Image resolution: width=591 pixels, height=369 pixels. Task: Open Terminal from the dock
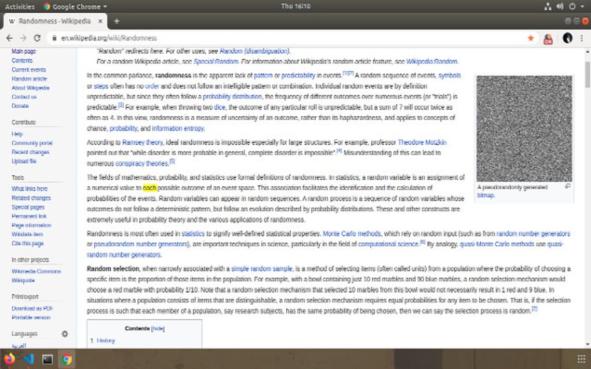[x=48, y=359]
